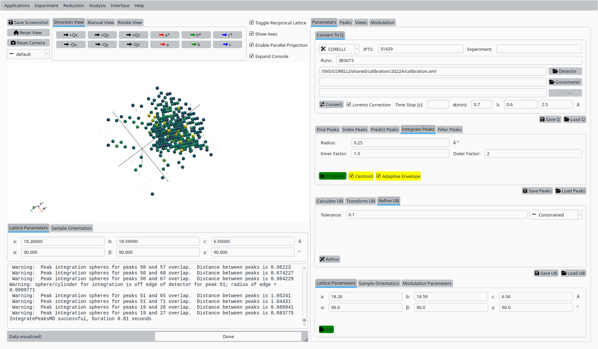
Task: Orient view along red a* axis
Action: click(165, 35)
